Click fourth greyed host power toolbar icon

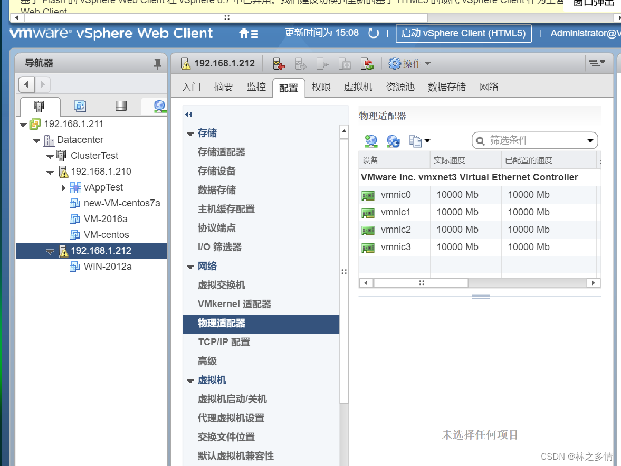coord(345,63)
